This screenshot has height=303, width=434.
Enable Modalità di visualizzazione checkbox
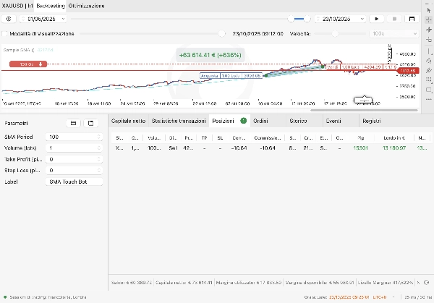coord(5,34)
